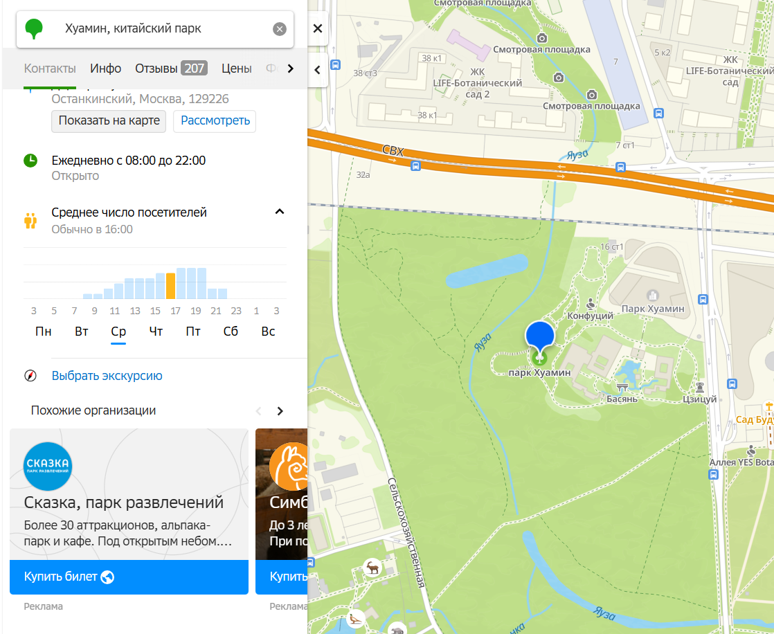Click the Basyan gazebo icon on map
This screenshot has height=634, width=774.
pyautogui.click(x=622, y=388)
